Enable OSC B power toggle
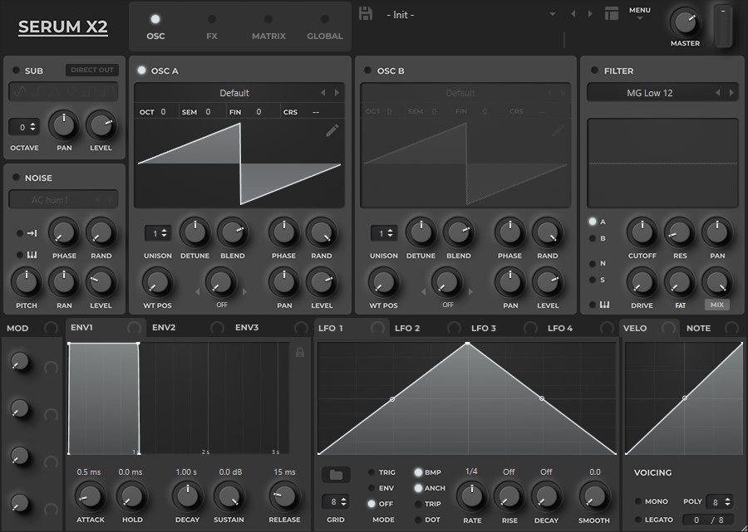The width and height of the screenshot is (748, 532). click(x=367, y=71)
